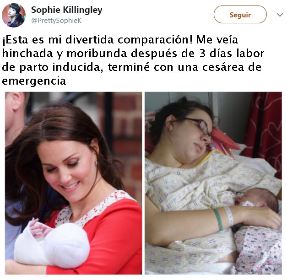
Task: Open the Sophie Killingley display name link
Action: point(67,10)
